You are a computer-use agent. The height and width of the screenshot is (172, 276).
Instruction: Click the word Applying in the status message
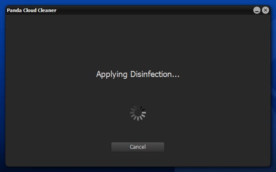(x=112, y=75)
